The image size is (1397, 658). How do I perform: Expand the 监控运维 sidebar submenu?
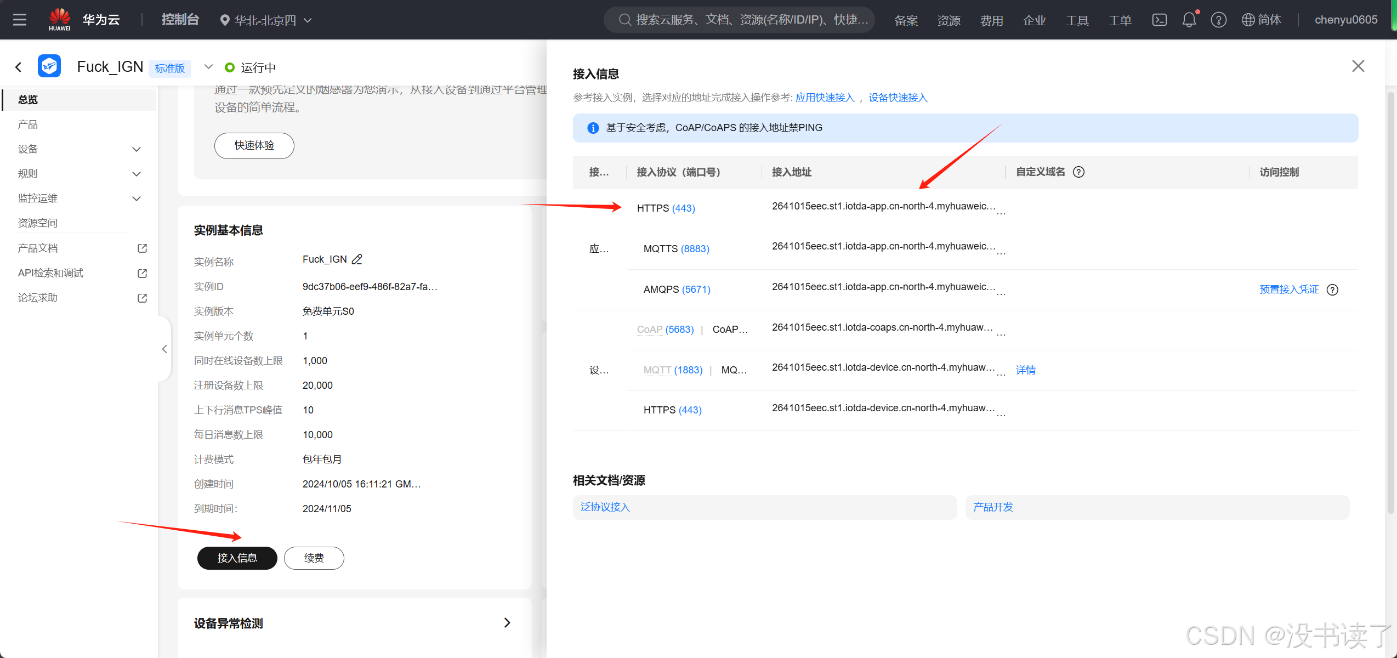[137, 198]
